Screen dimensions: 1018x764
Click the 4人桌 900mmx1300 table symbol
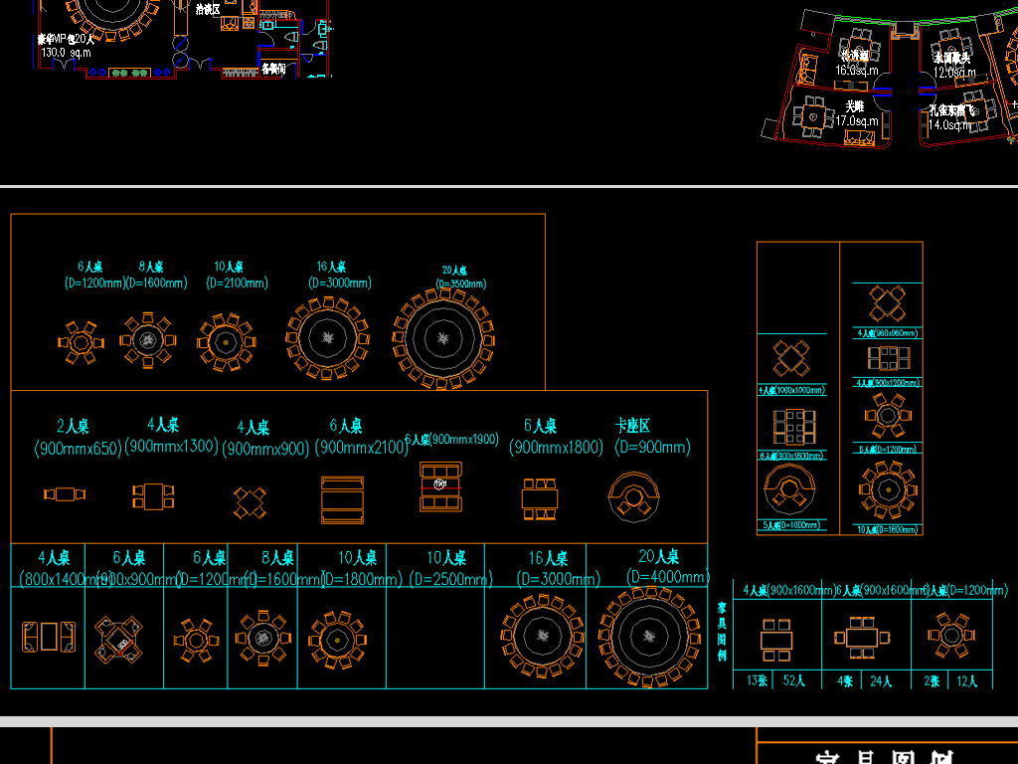[153, 495]
